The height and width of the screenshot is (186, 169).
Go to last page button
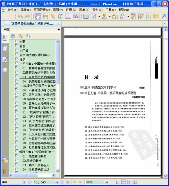click(68, 182)
